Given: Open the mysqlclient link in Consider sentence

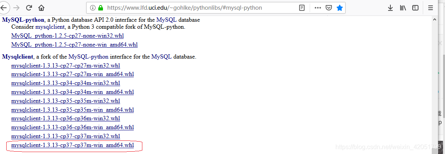Looking at the screenshot, I should click(50, 27).
